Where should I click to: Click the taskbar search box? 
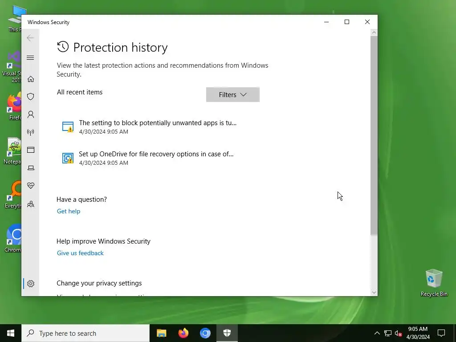click(x=85, y=333)
